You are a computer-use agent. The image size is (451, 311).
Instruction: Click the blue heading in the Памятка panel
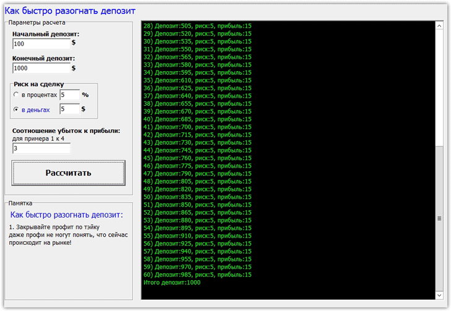coord(67,215)
